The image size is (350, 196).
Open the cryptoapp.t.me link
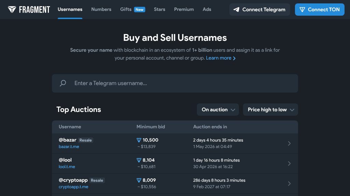(x=73, y=187)
